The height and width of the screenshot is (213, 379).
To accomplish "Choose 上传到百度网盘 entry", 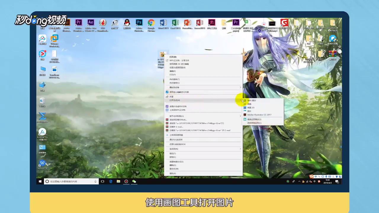I will (x=203, y=135).
